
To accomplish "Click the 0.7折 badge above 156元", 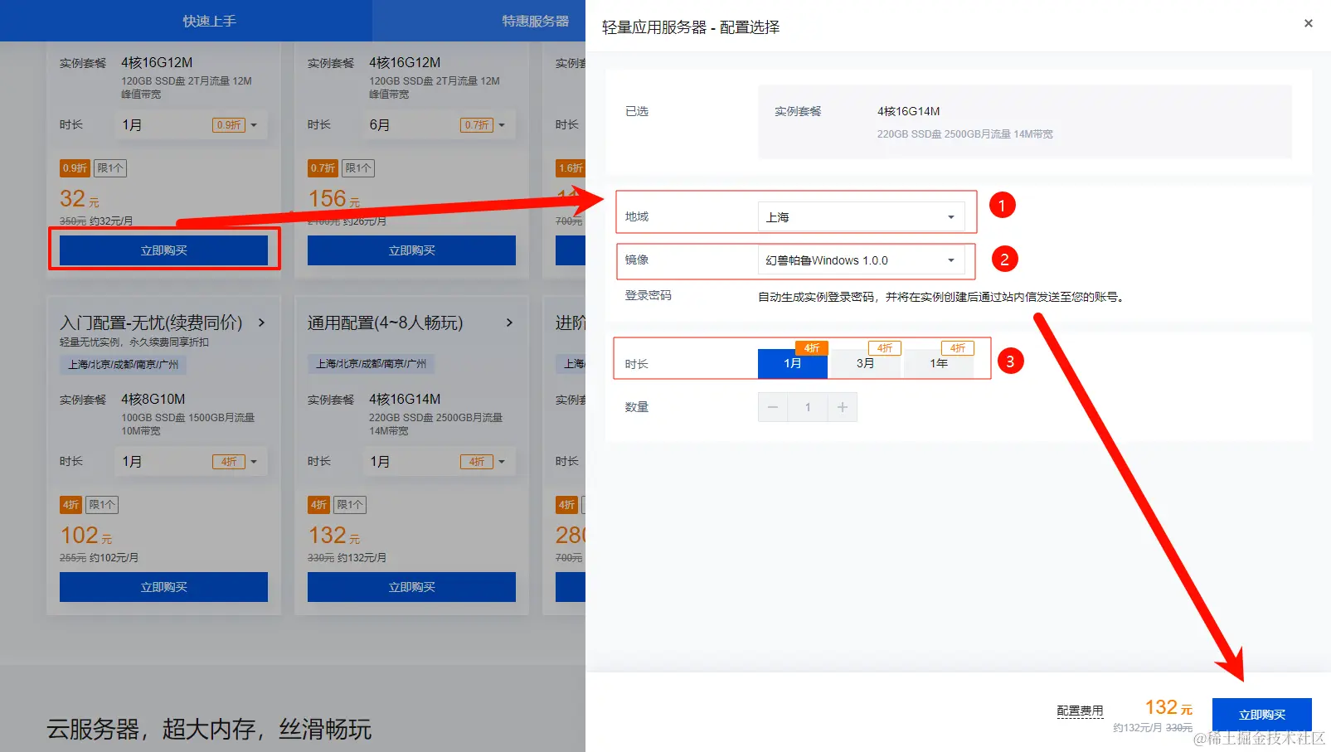I will pyautogui.click(x=323, y=168).
